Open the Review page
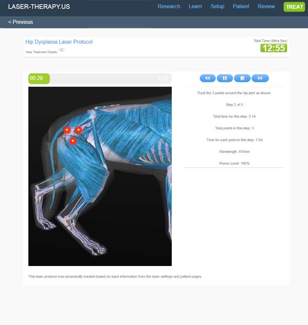308x325 pixels. pos(266,6)
